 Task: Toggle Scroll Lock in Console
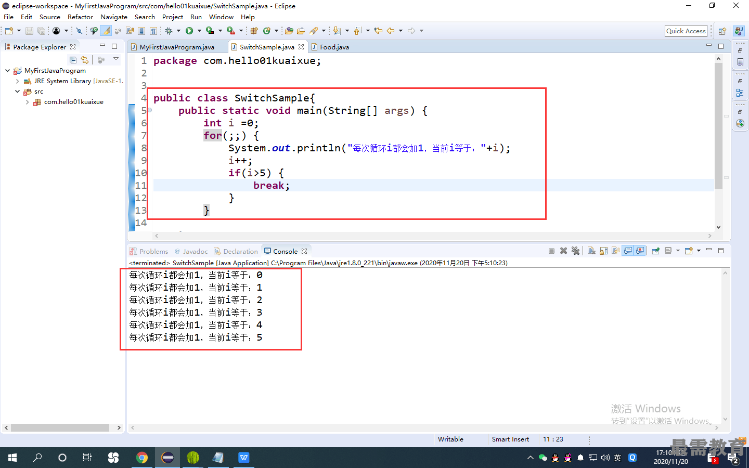coord(603,251)
